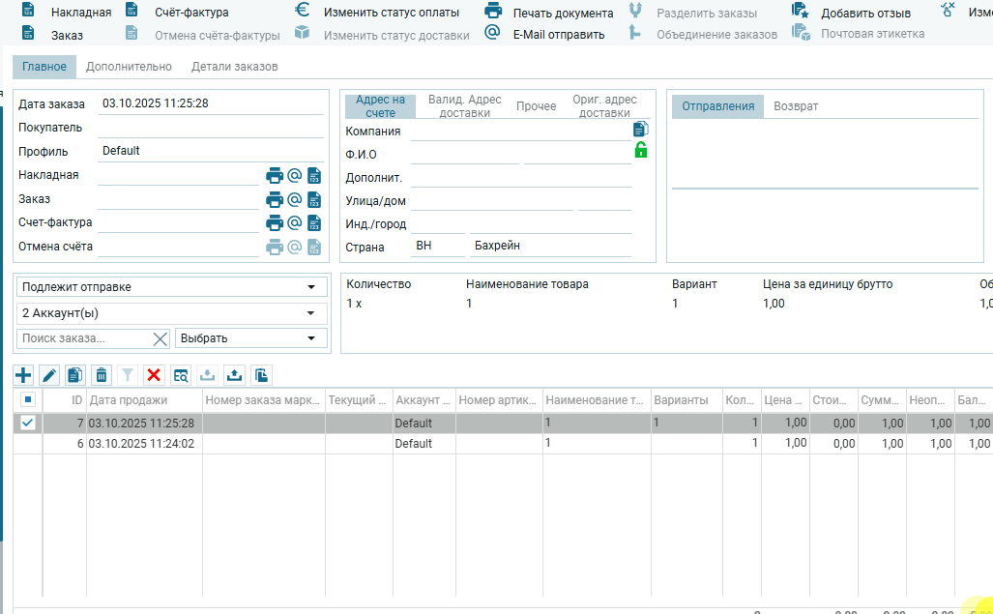993x614 pixels.
Task: Click the green unlocked padlock icon
Action: (x=640, y=150)
